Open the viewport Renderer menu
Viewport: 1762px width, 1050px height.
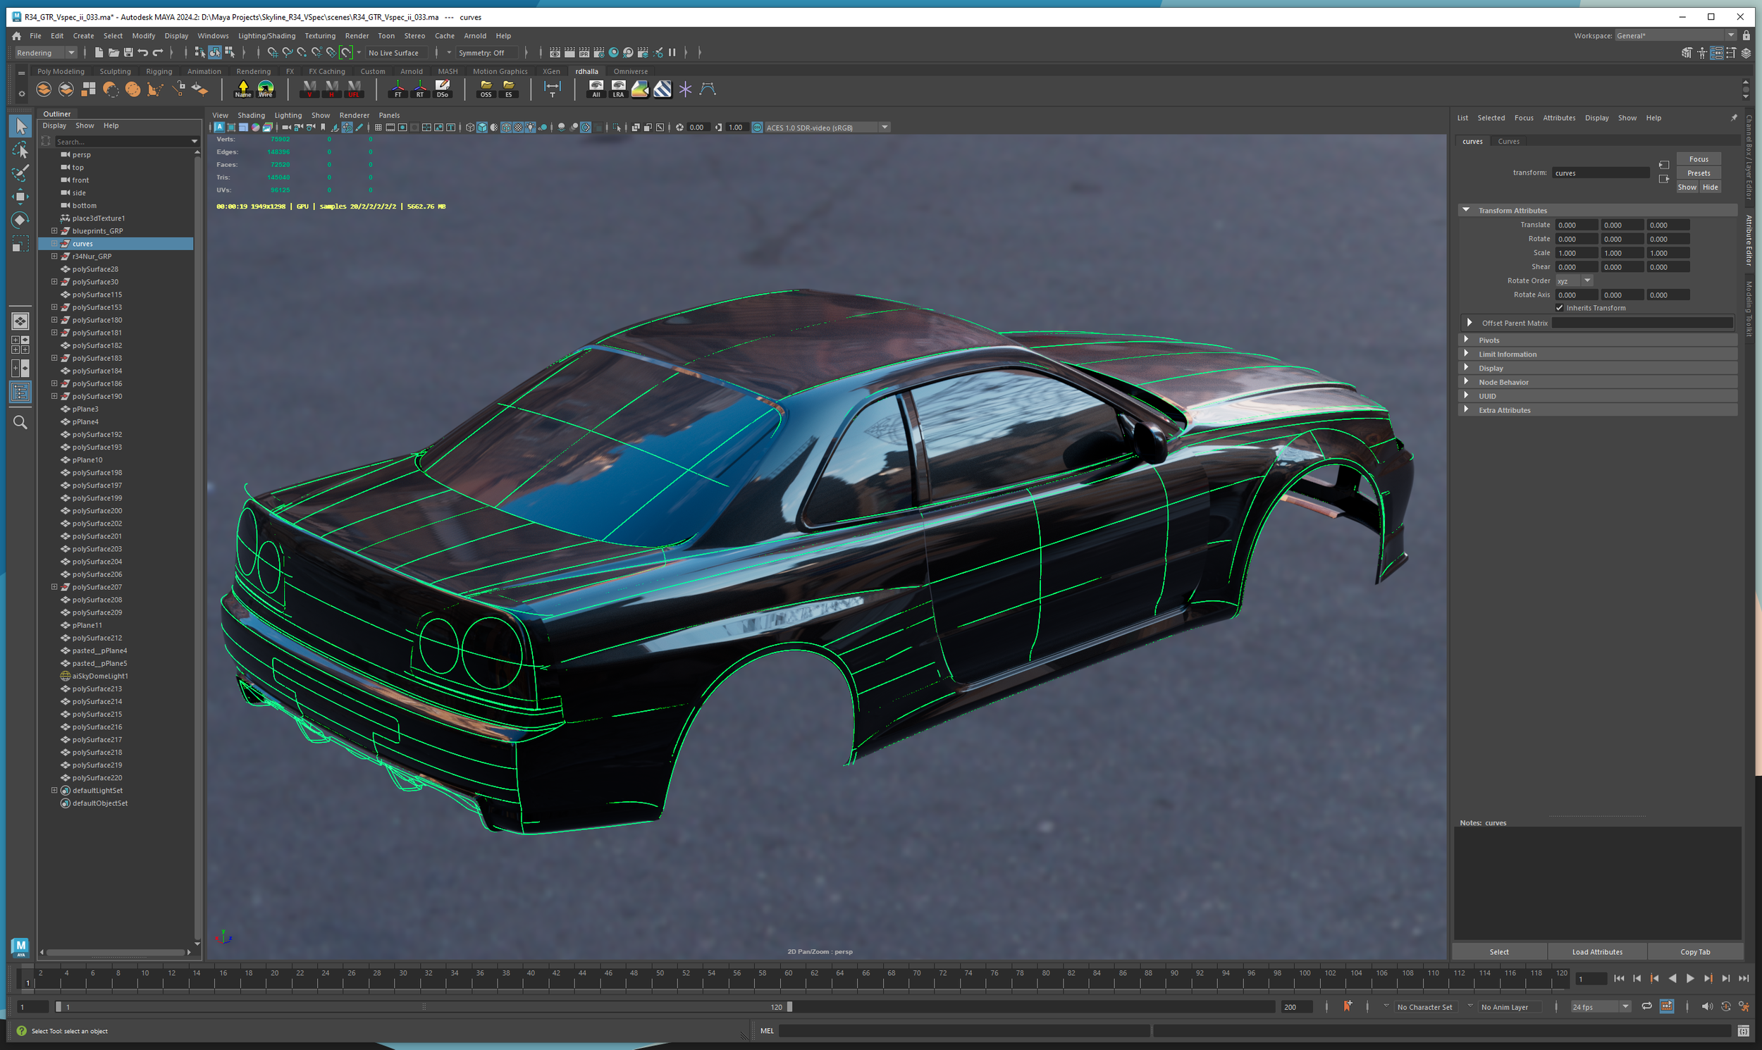(354, 116)
